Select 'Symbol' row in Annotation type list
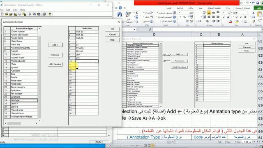The height and width of the screenshot is (148, 263). point(24,67)
